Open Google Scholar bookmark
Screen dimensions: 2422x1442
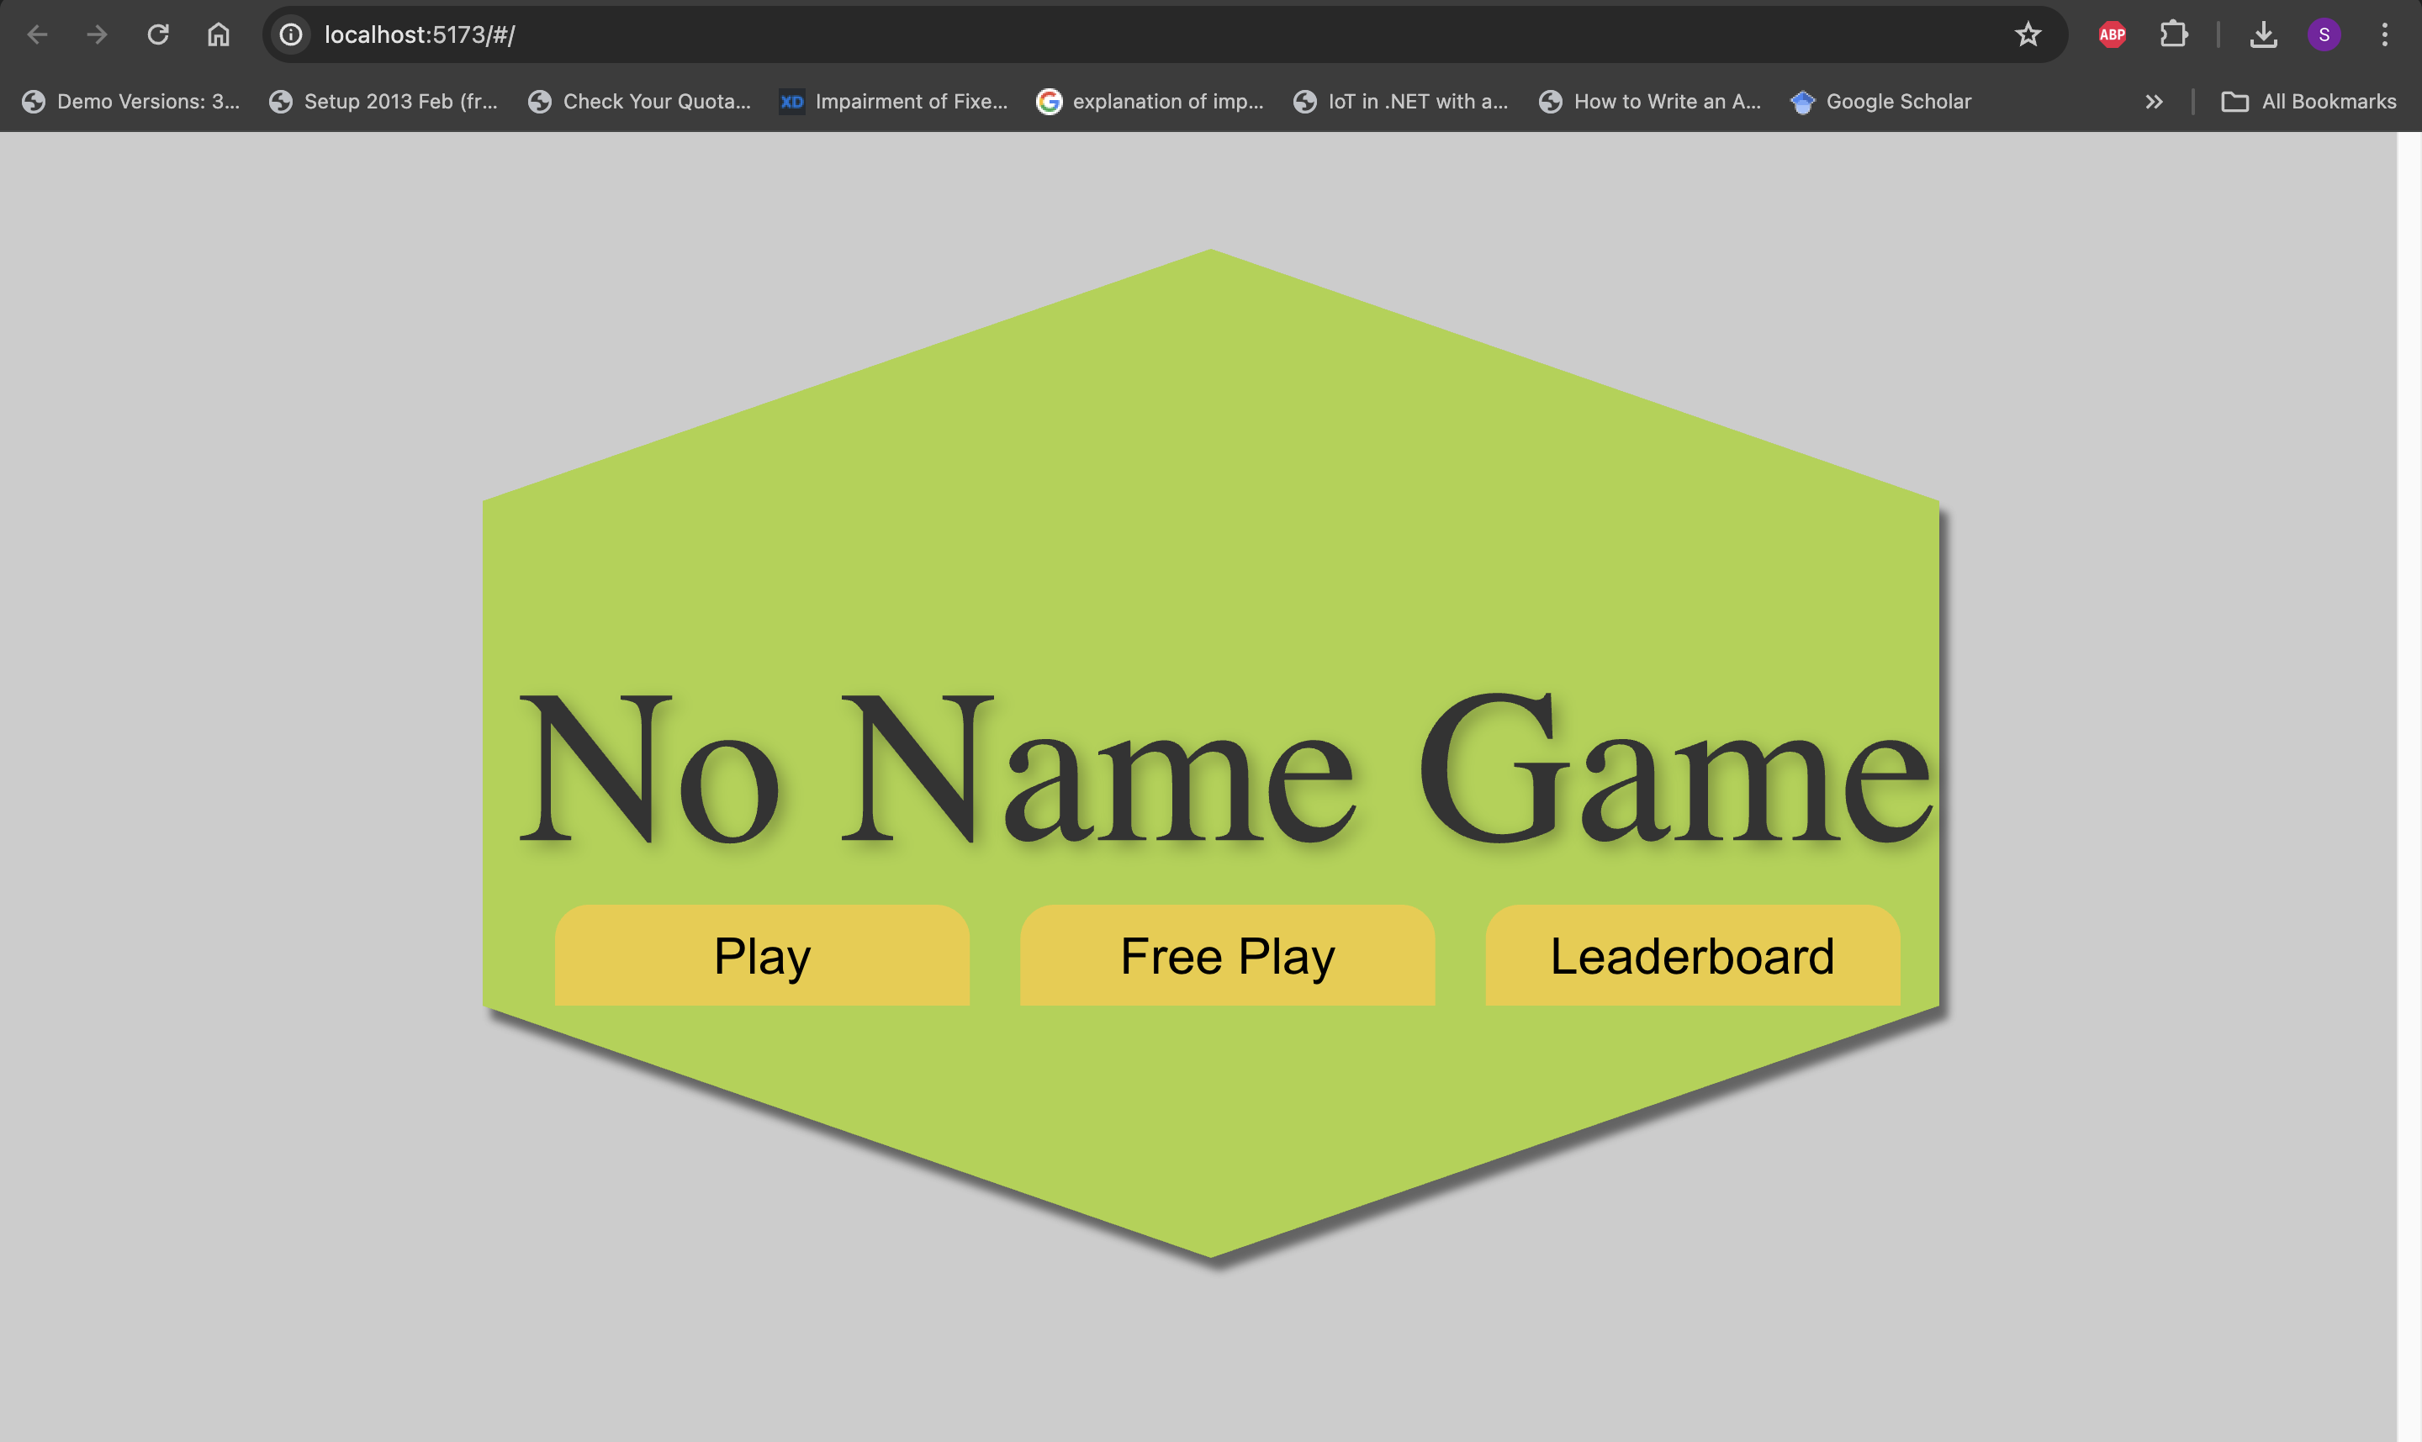pos(1880,101)
